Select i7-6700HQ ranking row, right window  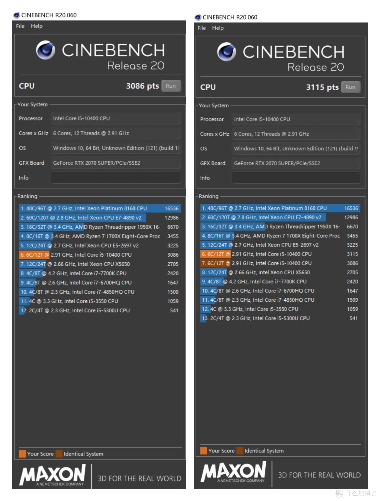[280, 290]
